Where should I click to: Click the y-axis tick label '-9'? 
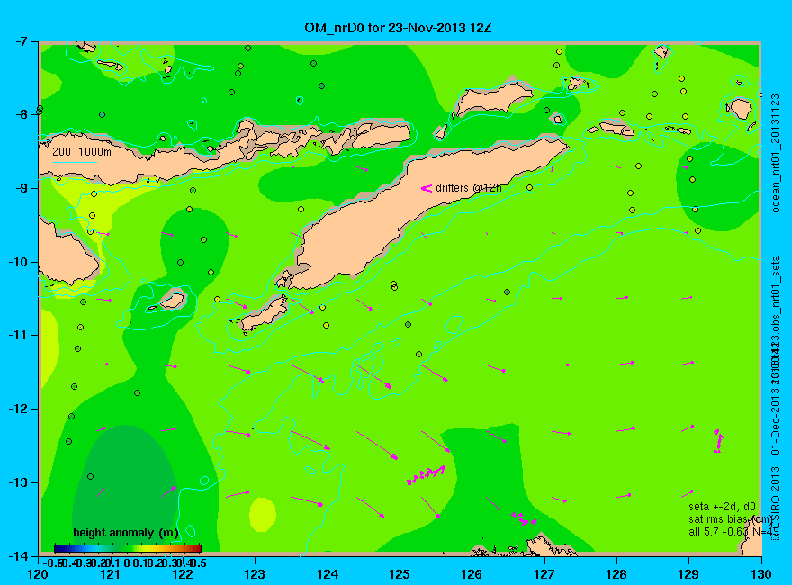pos(20,188)
